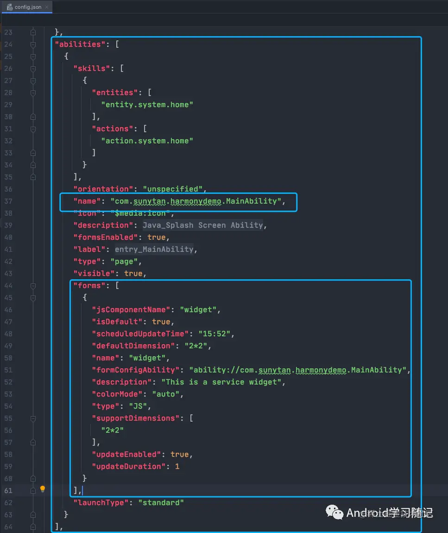Click the "unspecified" value
This screenshot has height=533, width=448.
point(173,189)
